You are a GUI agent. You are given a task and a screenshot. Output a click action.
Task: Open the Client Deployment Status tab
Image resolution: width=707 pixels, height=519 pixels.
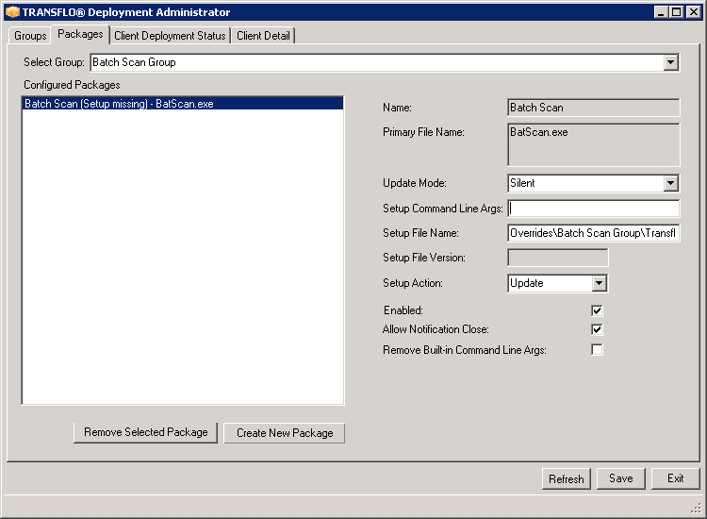pyautogui.click(x=170, y=36)
